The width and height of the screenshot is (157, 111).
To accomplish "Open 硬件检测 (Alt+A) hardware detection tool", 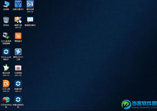I will tap(30, 4).
